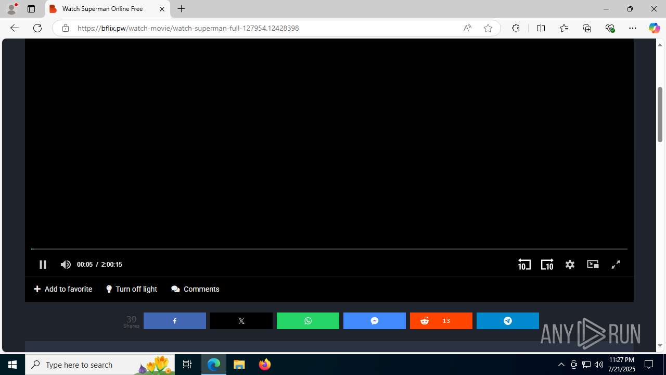This screenshot has height=375, width=666.
Task: Open Copilot sidebar
Action: point(654,28)
